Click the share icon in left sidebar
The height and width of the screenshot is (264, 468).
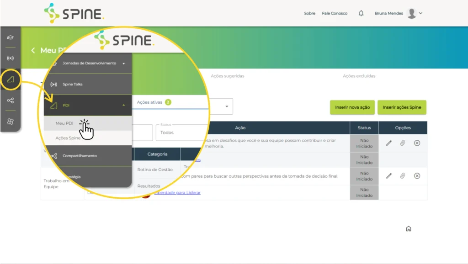point(10,100)
